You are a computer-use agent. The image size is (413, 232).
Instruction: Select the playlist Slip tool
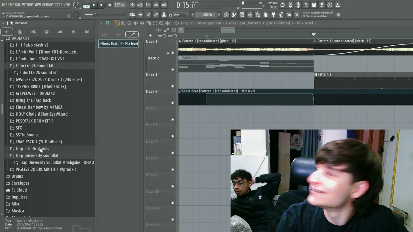click(x=142, y=23)
